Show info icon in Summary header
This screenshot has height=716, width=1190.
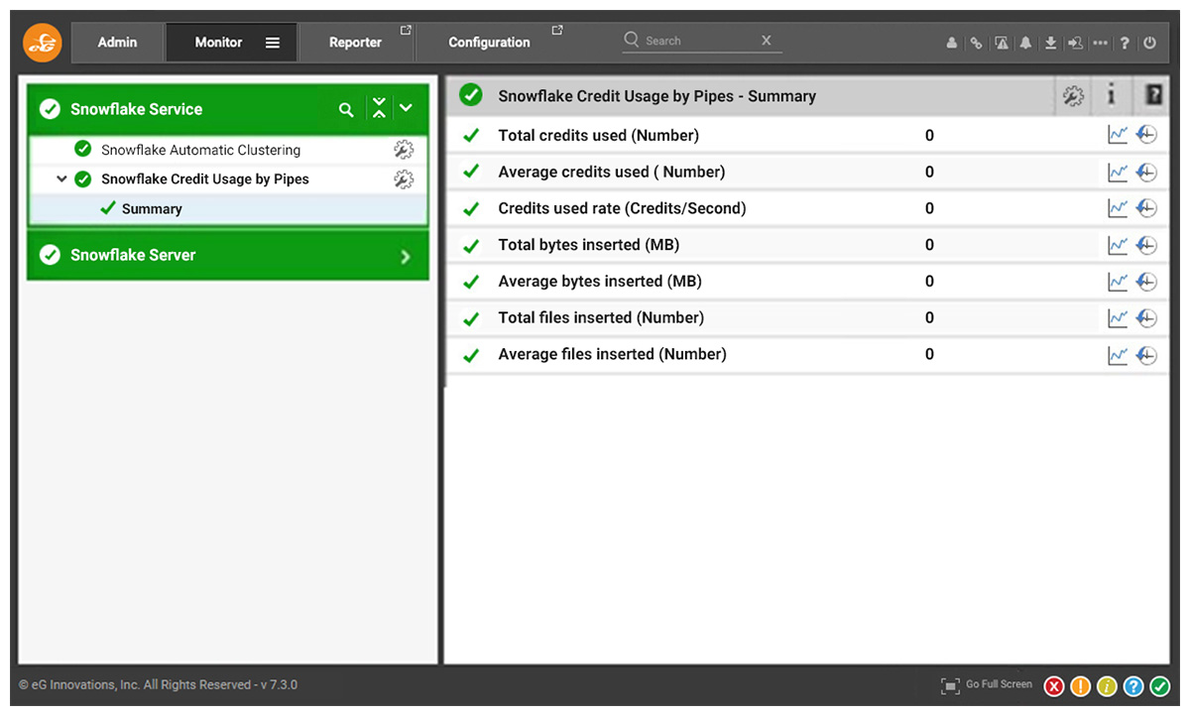pyautogui.click(x=1112, y=95)
